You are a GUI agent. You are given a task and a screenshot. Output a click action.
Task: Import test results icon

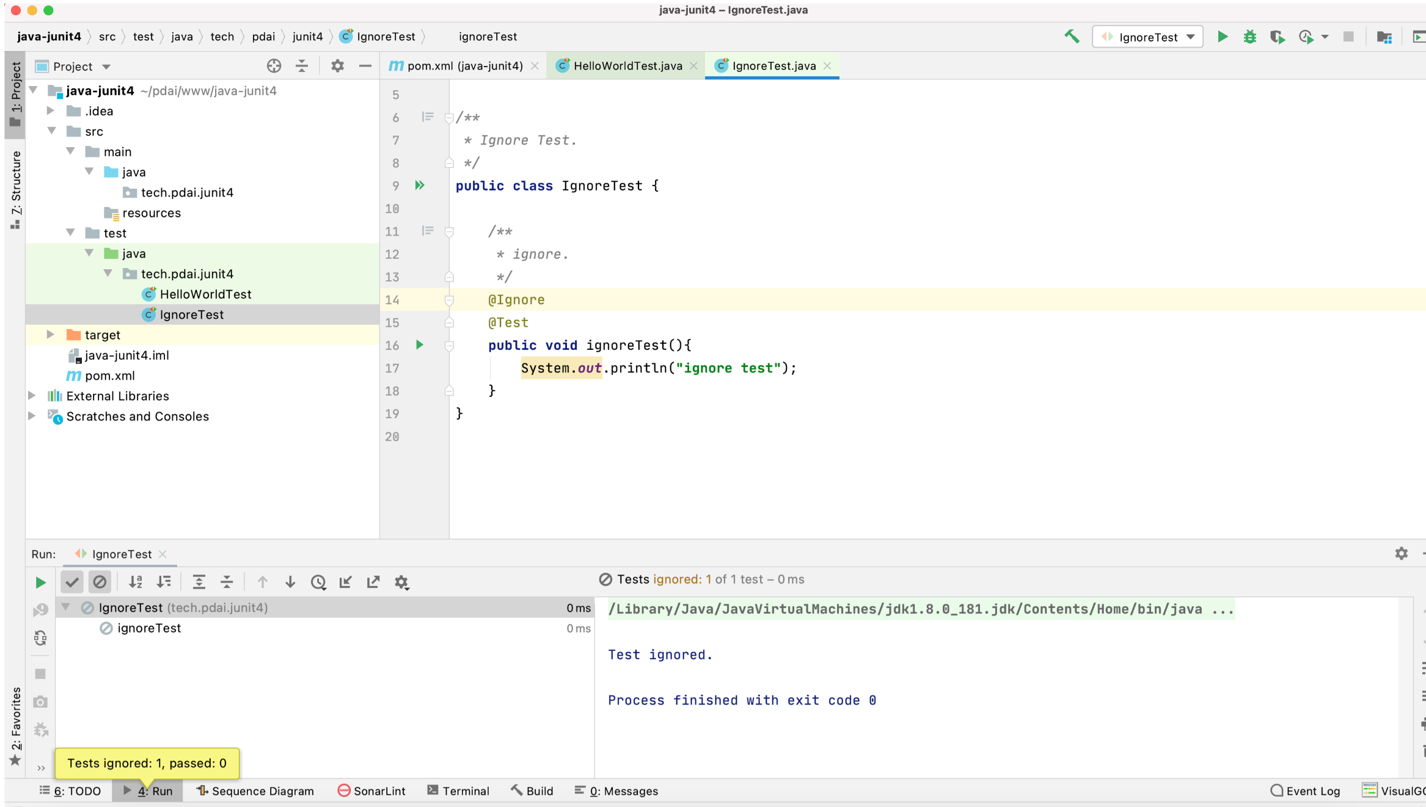click(x=346, y=582)
